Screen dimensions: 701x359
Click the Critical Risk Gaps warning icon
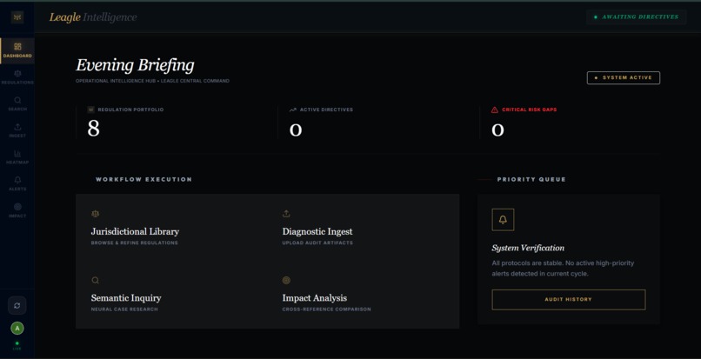pos(495,110)
